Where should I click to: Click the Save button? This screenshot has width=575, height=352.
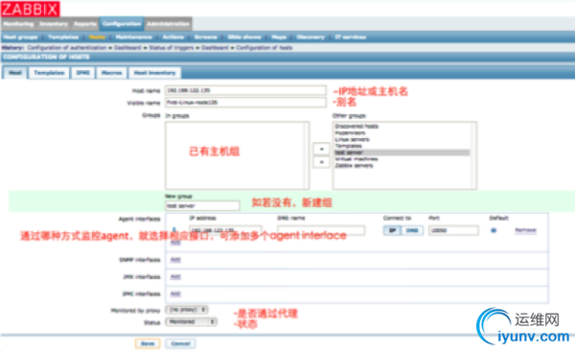pos(148,343)
